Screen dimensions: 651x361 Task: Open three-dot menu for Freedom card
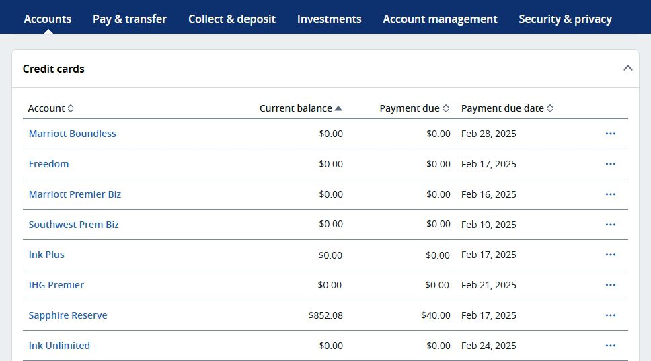610,164
